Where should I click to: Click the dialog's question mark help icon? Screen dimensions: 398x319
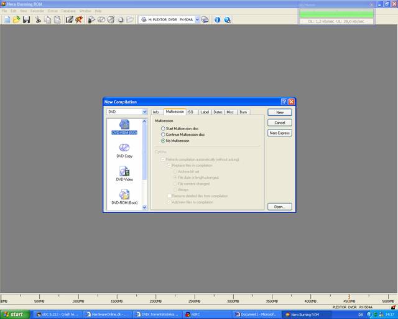(x=284, y=102)
